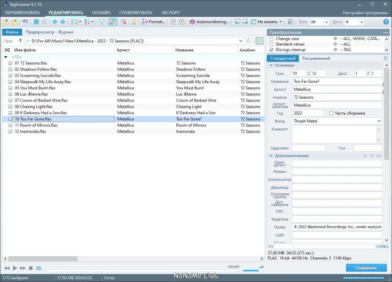Viewport: 392px width, 282px height.
Task: Collapse the file group with 12 items
Action: tap(6, 57)
